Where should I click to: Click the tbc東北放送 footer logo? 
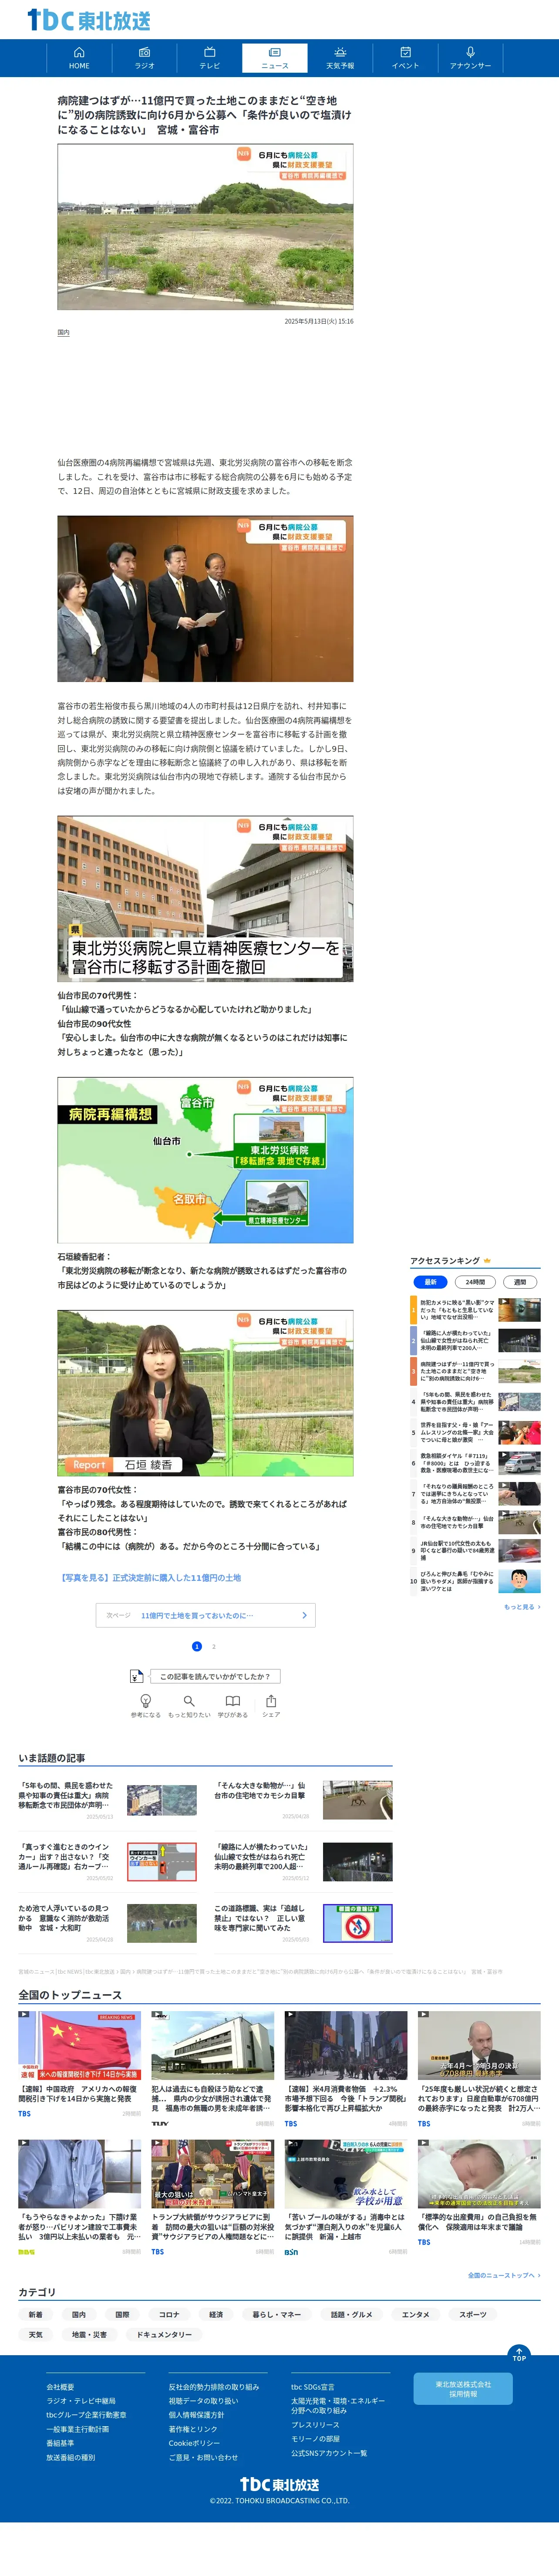point(280,2484)
